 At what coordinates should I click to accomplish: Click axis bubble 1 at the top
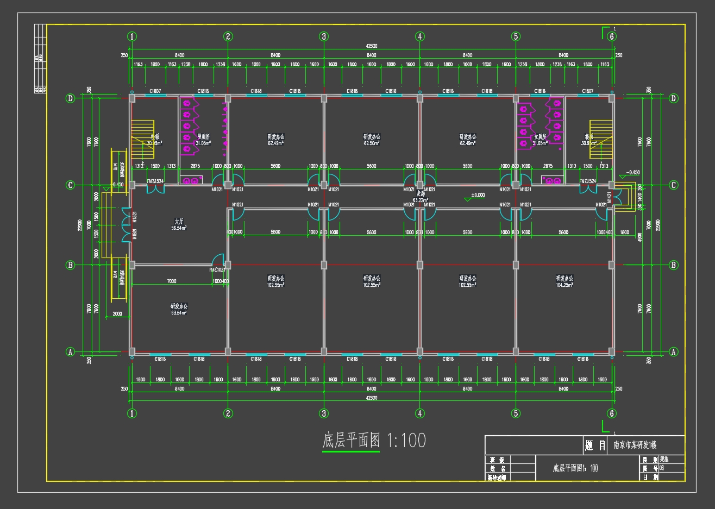132,36
